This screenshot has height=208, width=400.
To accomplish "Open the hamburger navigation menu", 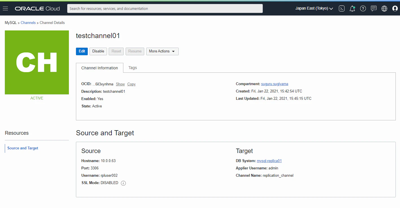I will click(x=5, y=8).
